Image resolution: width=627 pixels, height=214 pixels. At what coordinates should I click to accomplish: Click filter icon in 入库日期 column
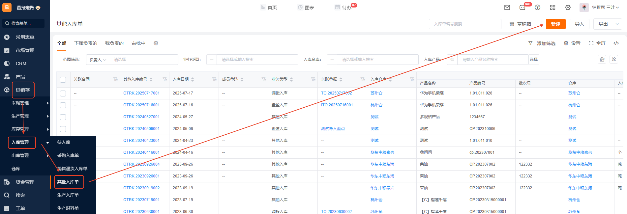pos(214,79)
